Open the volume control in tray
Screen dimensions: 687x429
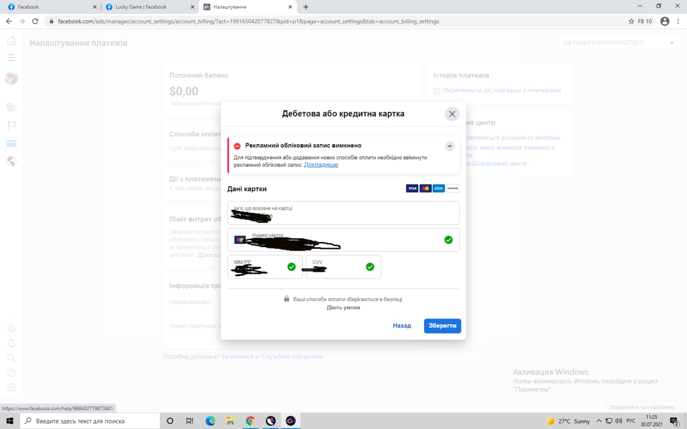tap(618, 421)
